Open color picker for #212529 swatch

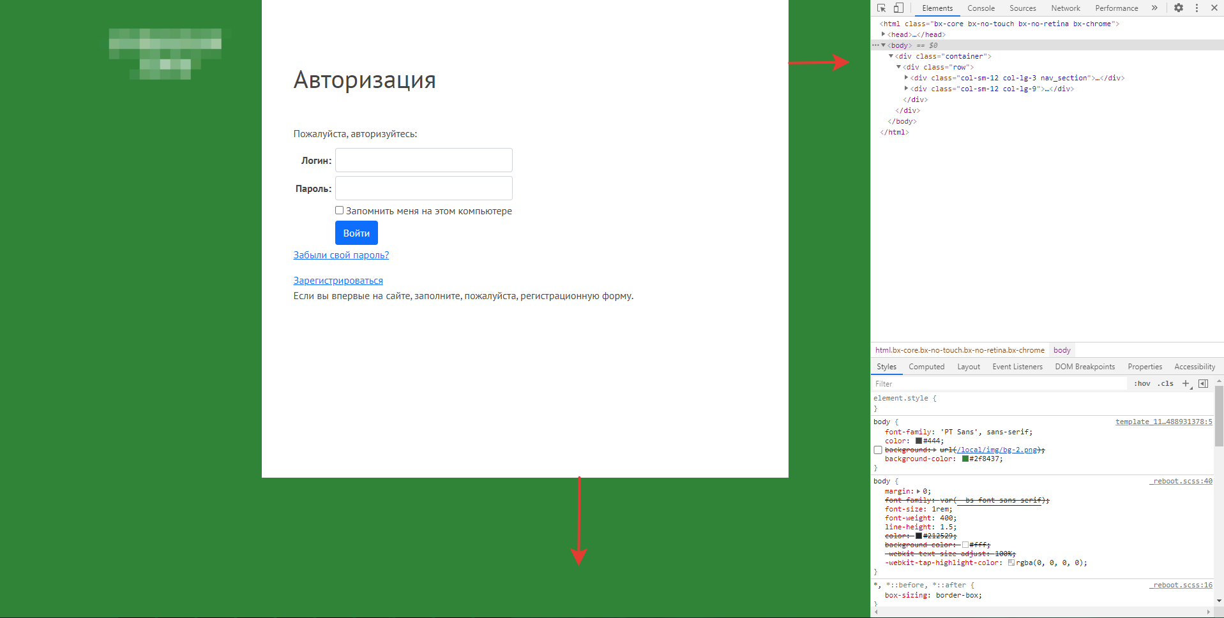tap(919, 536)
